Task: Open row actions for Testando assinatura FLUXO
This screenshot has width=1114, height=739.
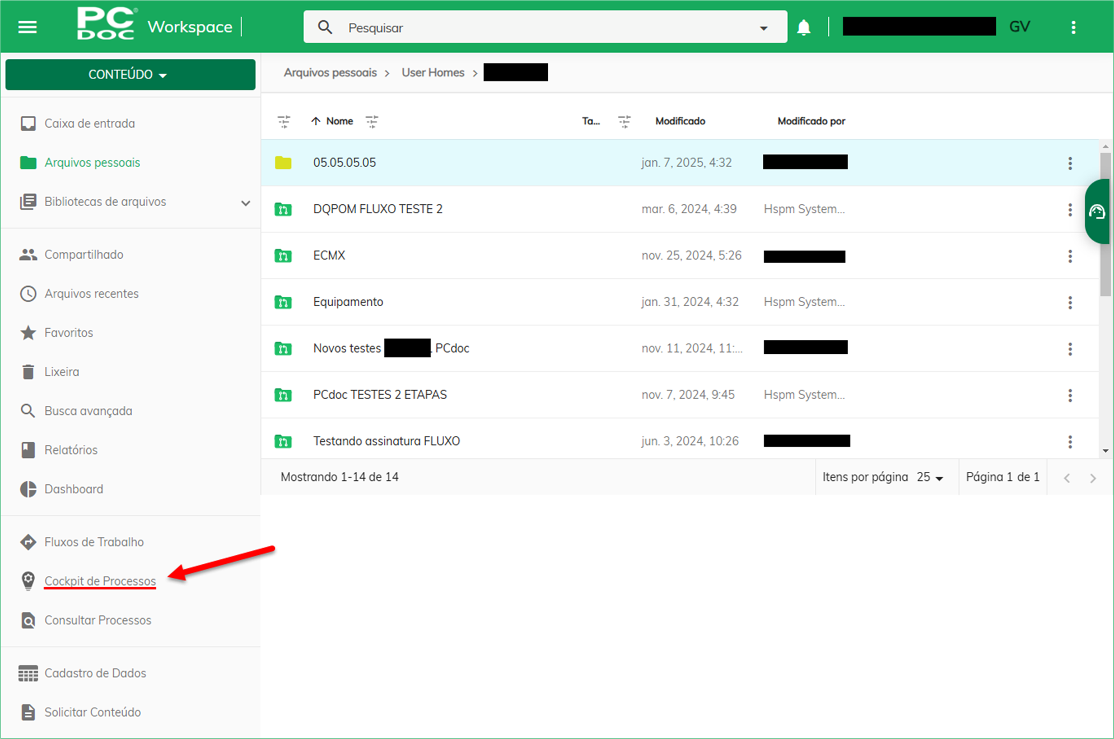Action: 1070,442
